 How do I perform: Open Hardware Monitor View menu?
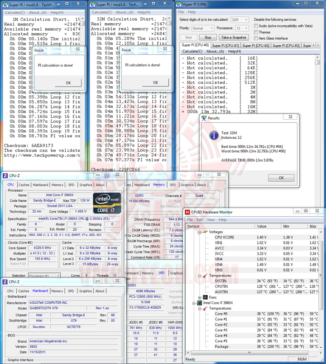tap(211, 219)
